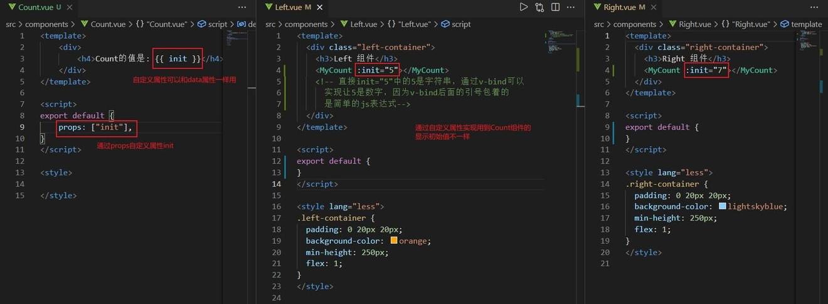
Task: Click line number 9 in Count.vue
Action: tap(22, 127)
